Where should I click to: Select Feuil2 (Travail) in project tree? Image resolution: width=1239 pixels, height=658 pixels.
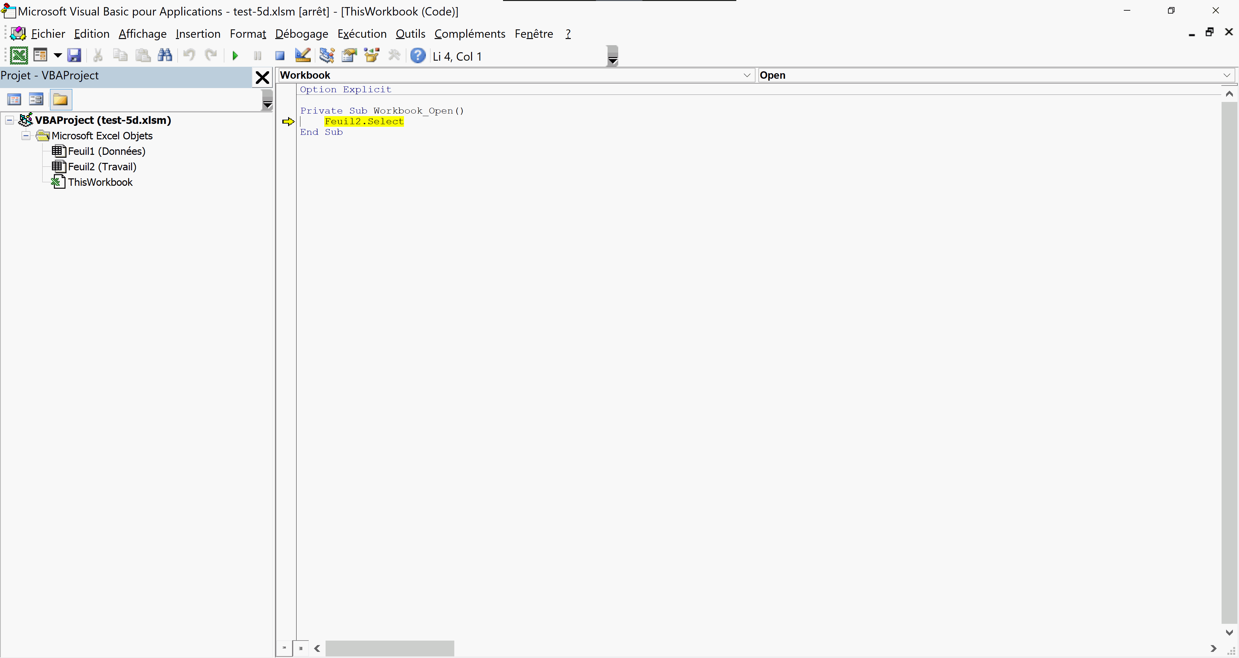coord(102,166)
